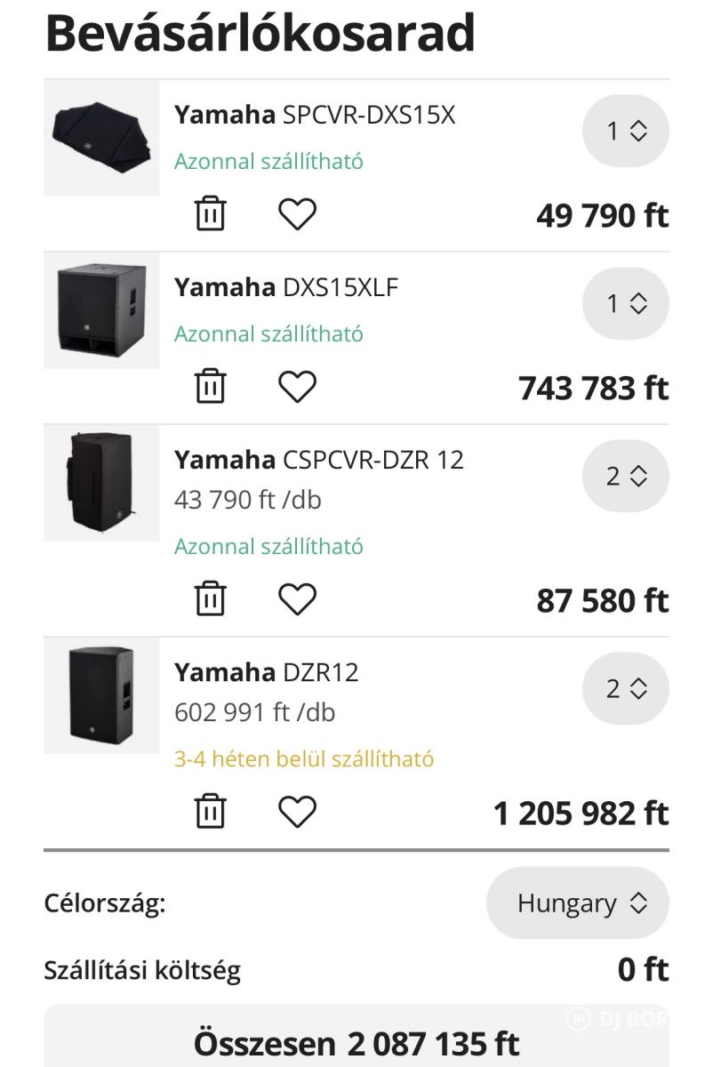Remove Yamaha DZR12 speaker from cart
The width and height of the screenshot is (713, 1067).
pyautogui.click(x=211, y=812)
